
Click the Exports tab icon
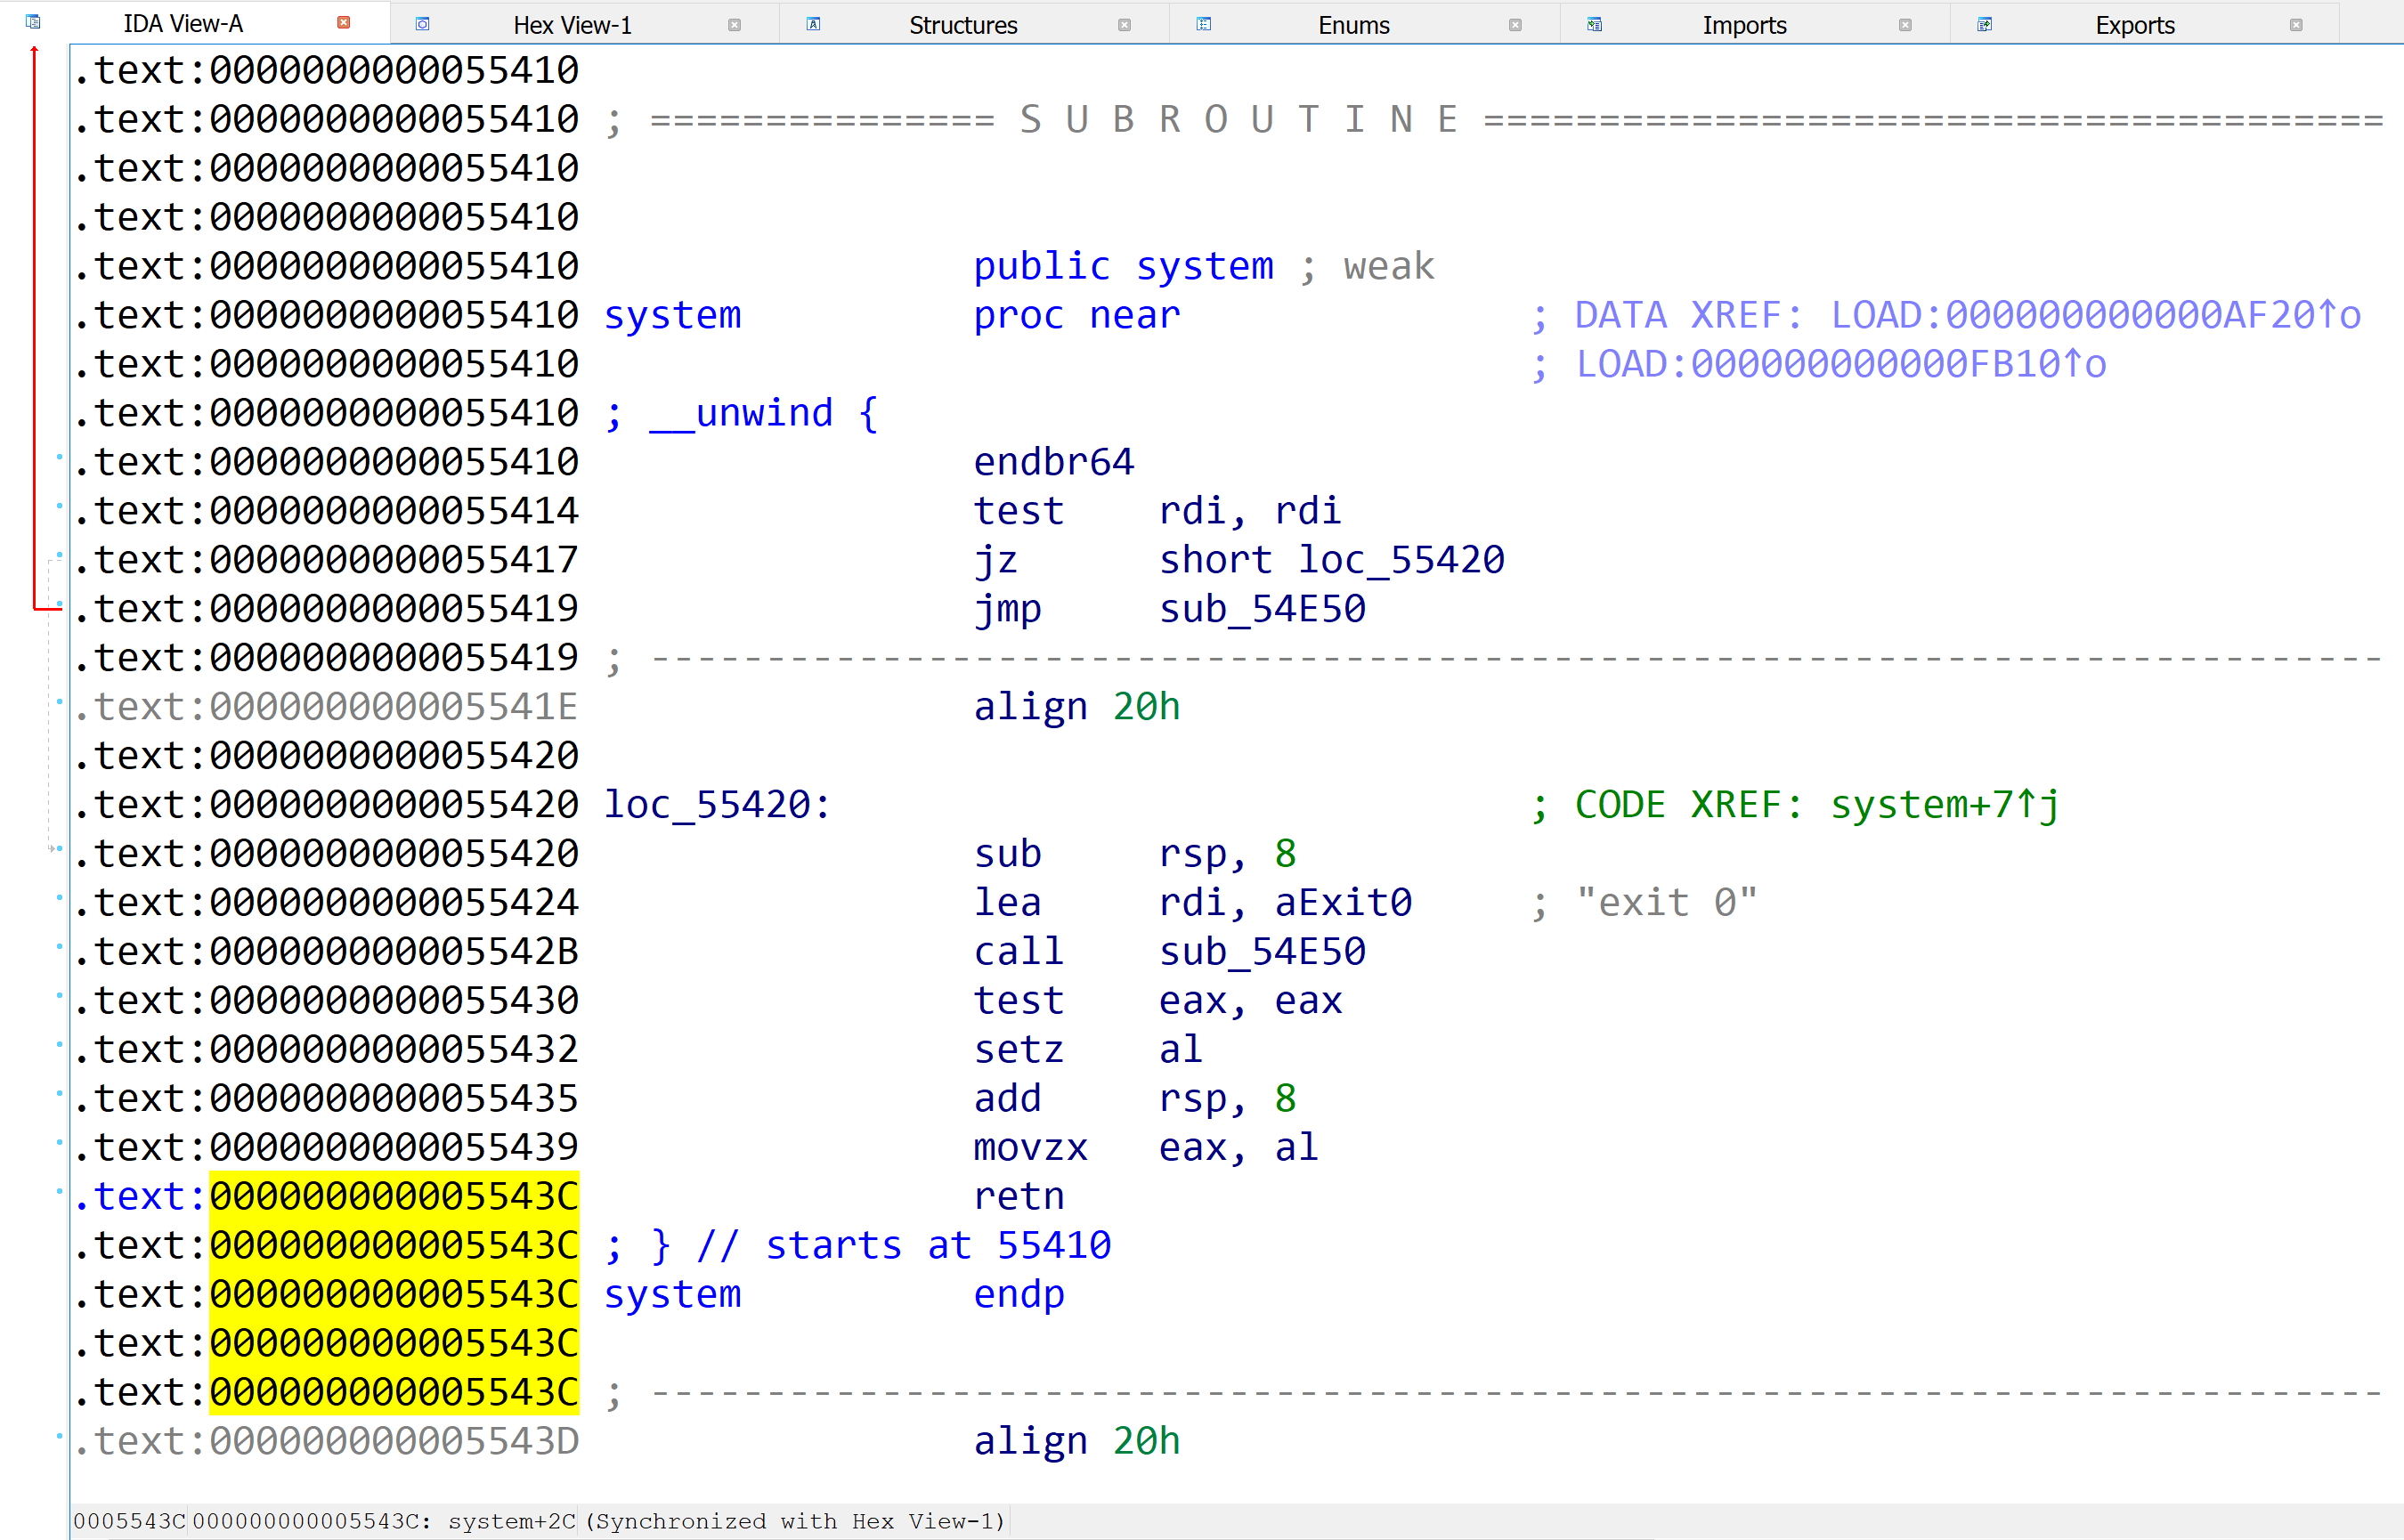click(1984, 22)
